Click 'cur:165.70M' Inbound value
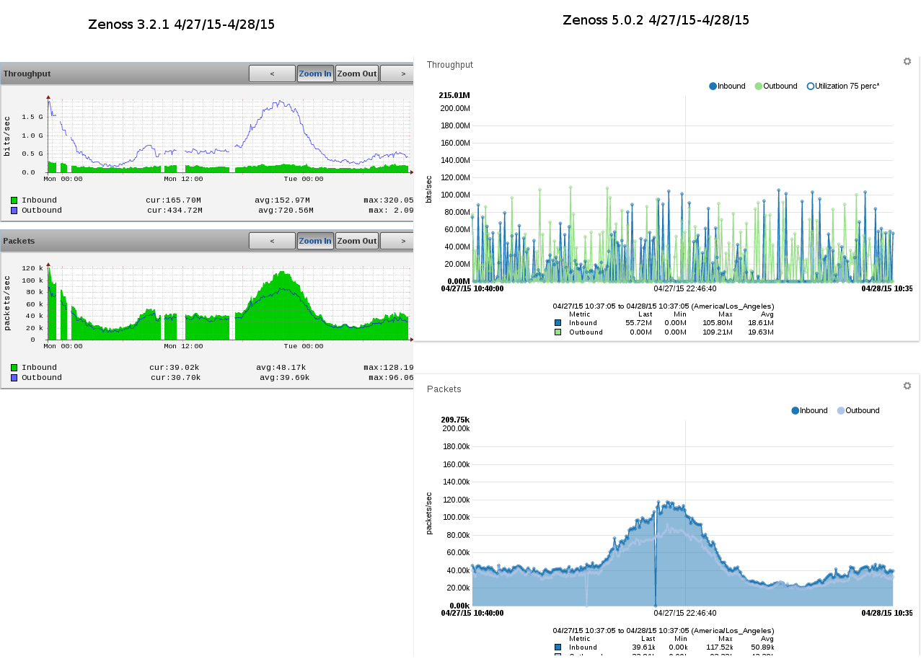The image size is (921, 659). click(x=173, y=200)
